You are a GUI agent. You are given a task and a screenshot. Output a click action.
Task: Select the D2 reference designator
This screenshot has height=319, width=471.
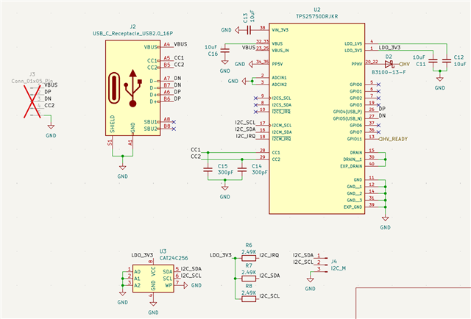click(389, 57)
